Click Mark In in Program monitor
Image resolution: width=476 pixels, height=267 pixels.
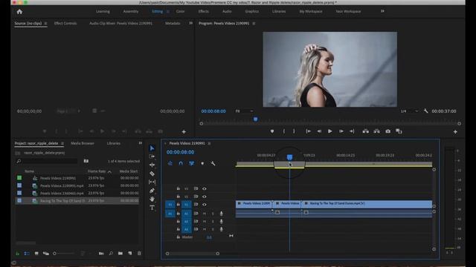coord(284,131)
